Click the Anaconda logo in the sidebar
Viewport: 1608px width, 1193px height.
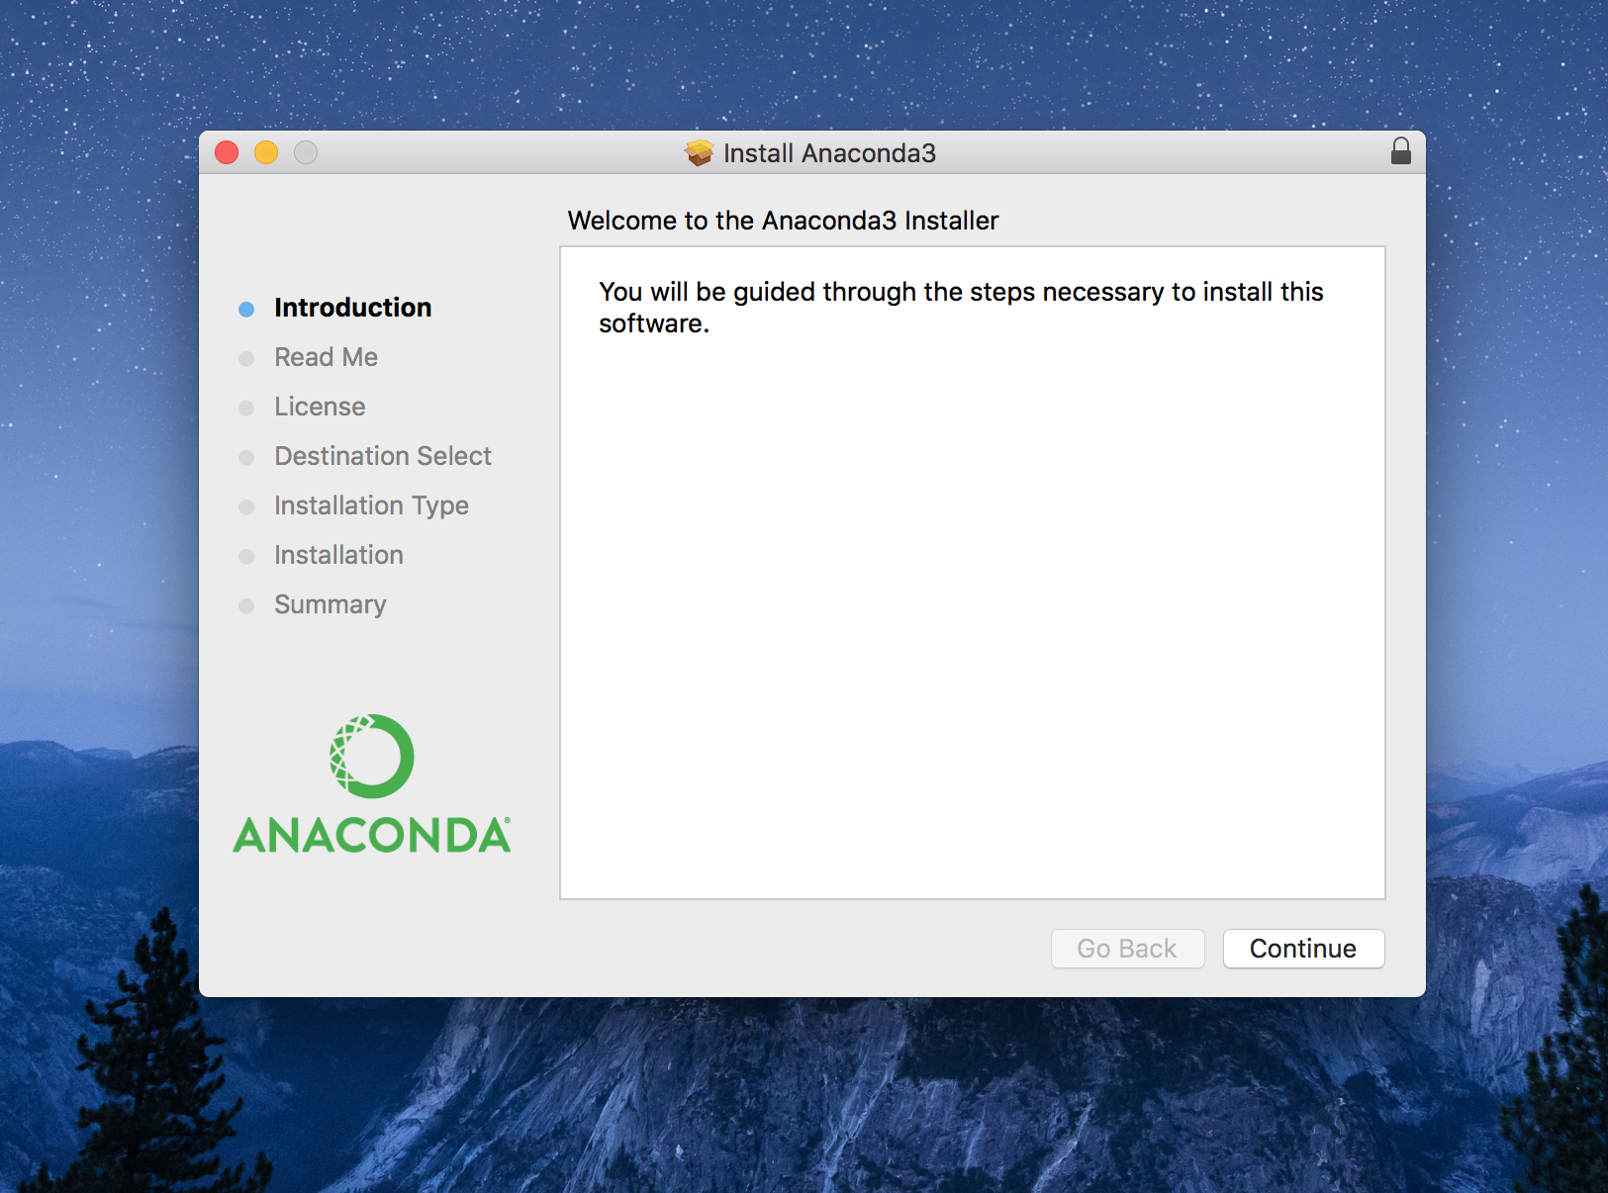click(372, 784)
